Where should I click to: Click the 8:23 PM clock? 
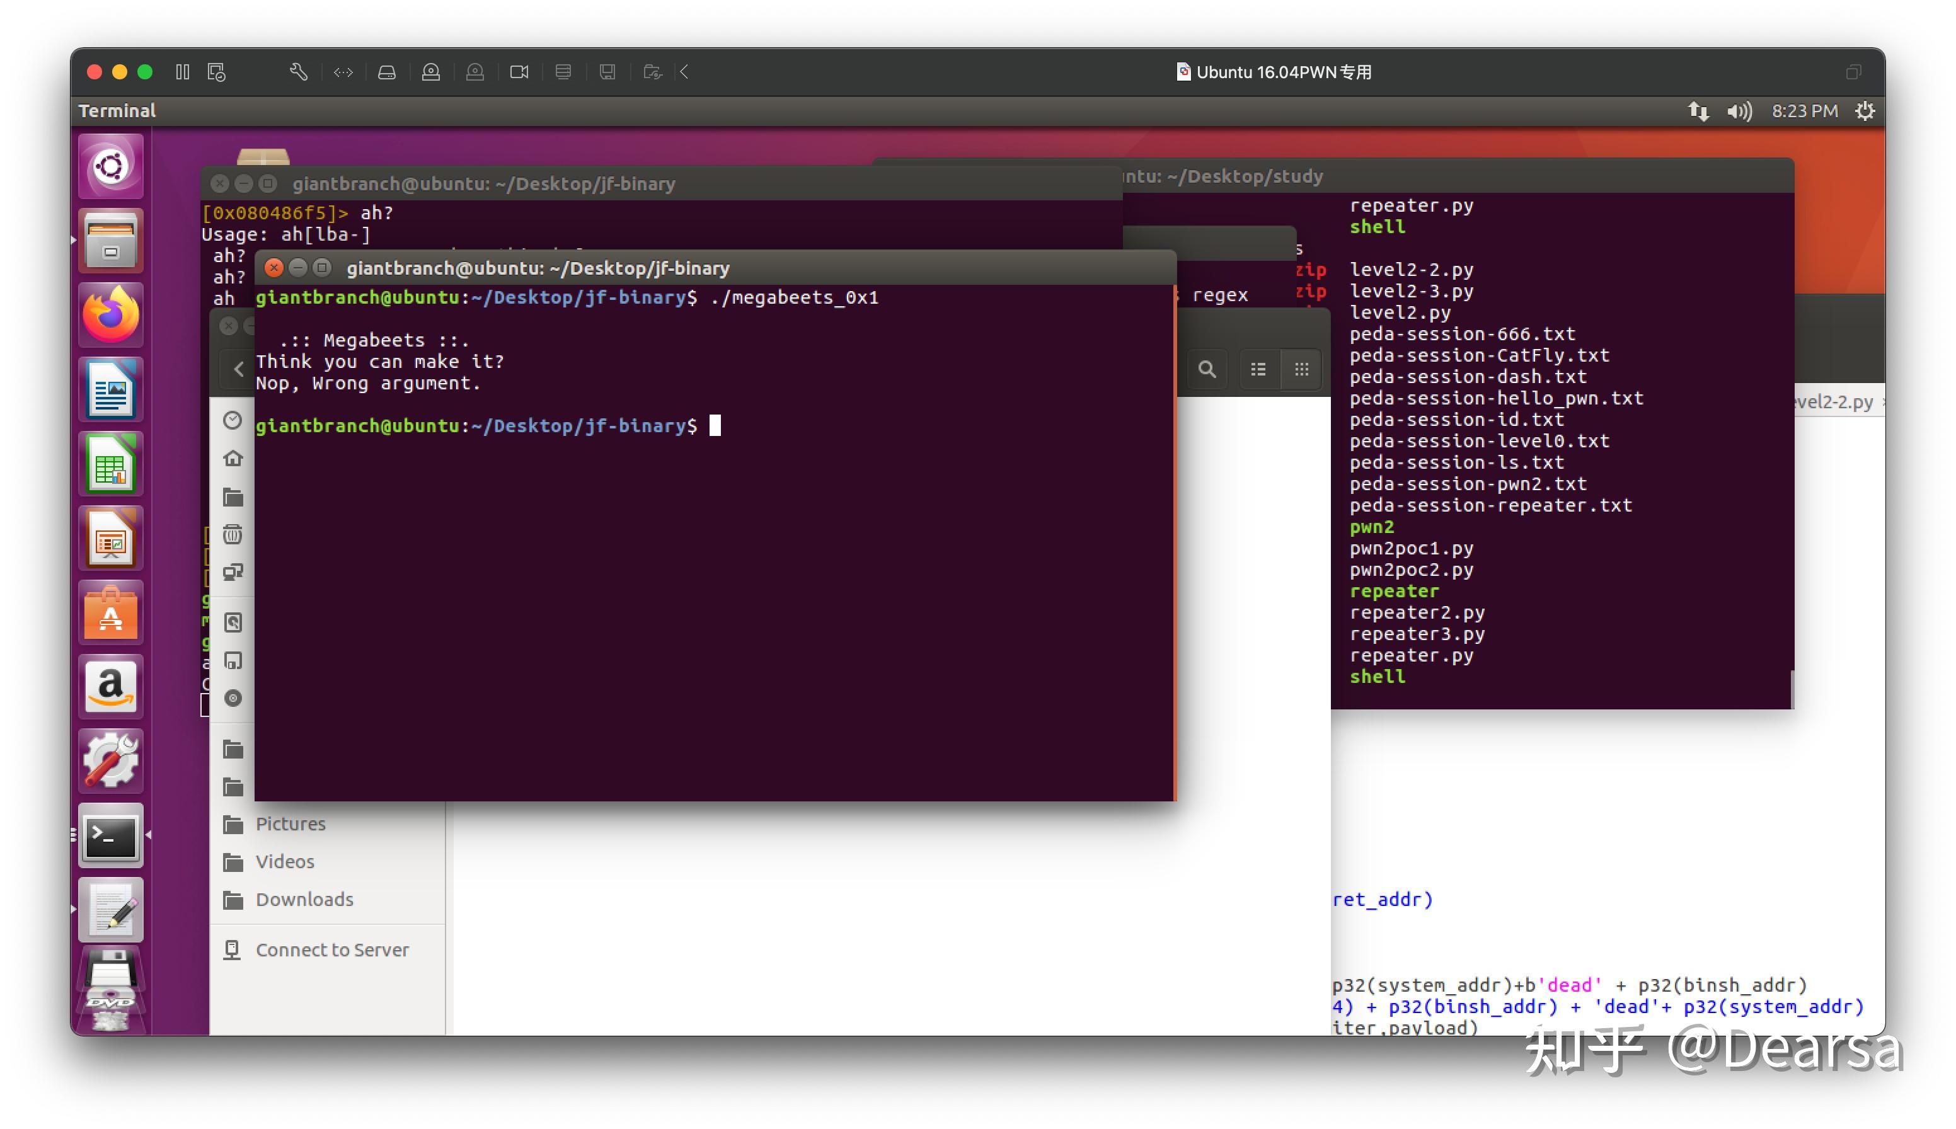point(1804,111)
